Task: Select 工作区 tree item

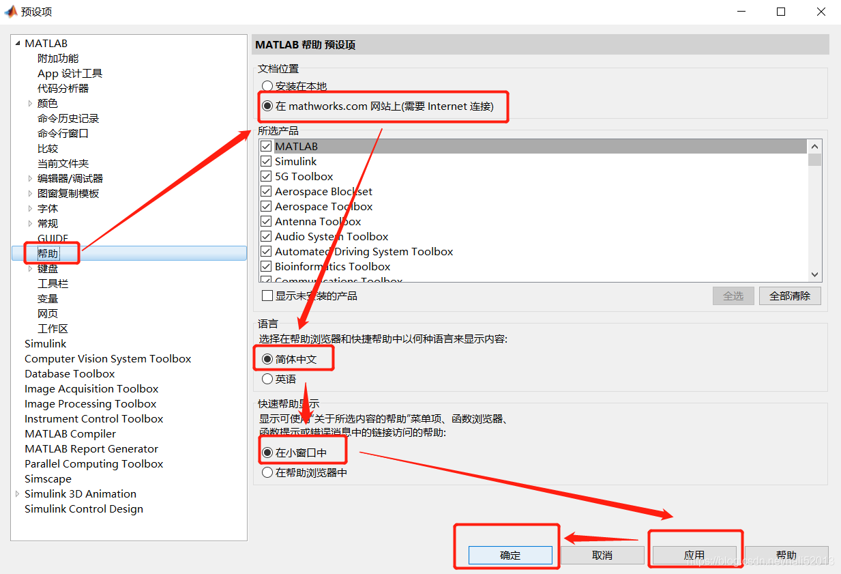Action: coord(53,329)
